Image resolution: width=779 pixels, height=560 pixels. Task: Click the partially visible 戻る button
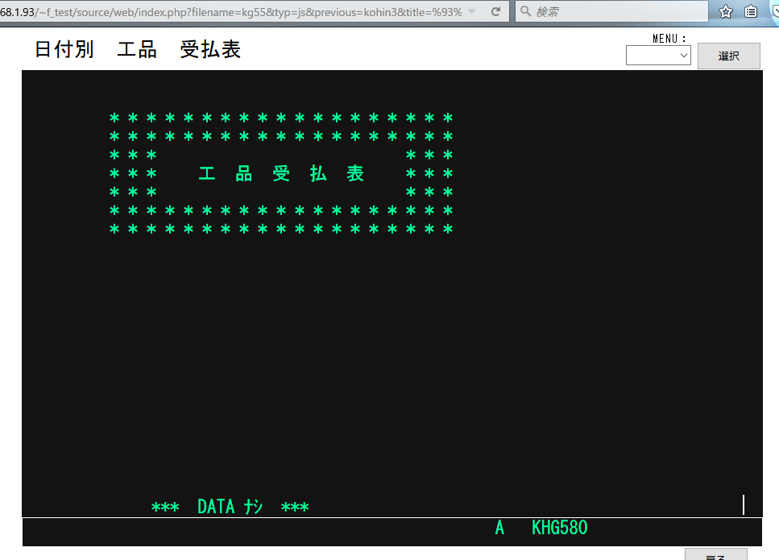pyautogui.click(x=715, y=554)
